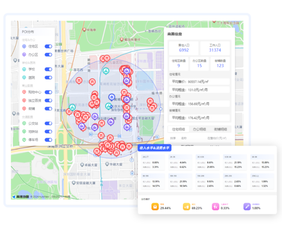Click the teal school marker near 北京大学深圳学校
This screenshot has width=282, height=226.
pyautogui.click(x=109, y=106)
